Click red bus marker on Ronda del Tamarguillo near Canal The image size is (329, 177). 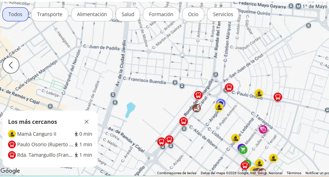pos(198,95)
